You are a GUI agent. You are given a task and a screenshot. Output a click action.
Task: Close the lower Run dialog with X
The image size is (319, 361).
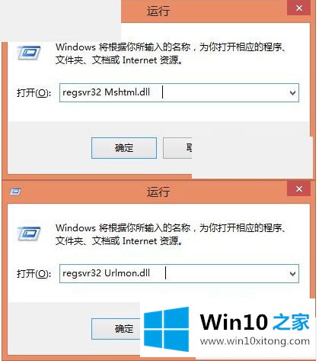click(299, 189)
